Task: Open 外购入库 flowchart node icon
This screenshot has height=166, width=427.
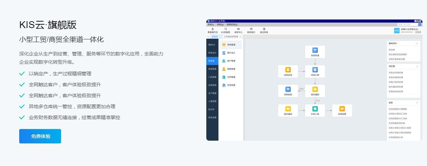Action: 315,108
